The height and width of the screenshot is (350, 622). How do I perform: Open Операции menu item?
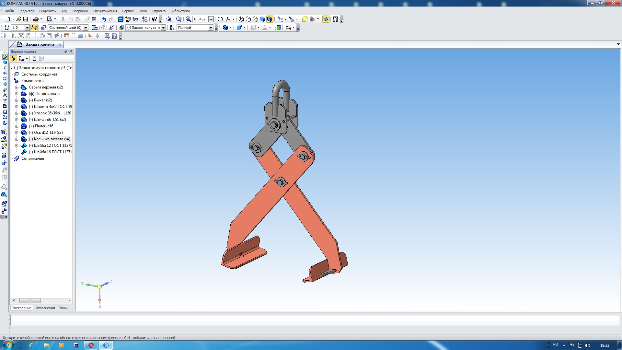pyautogui.click(x=85, y=11)
